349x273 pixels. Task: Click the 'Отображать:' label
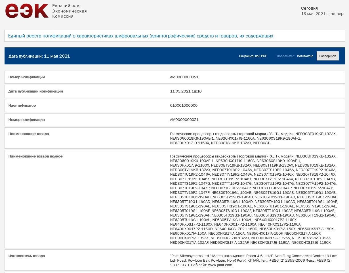pyautogui.click(x=285, y=56)
